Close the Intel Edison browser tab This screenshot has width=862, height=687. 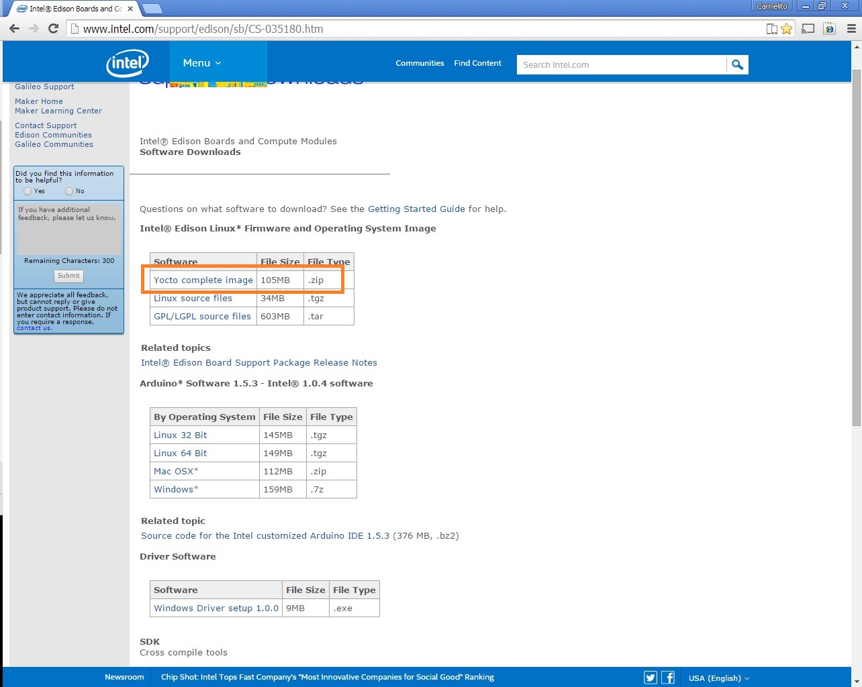pos(130,9)
